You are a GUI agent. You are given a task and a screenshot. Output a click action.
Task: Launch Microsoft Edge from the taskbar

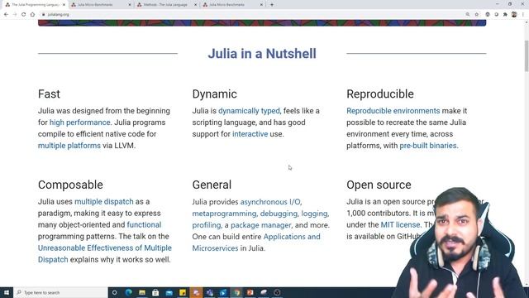129,292
